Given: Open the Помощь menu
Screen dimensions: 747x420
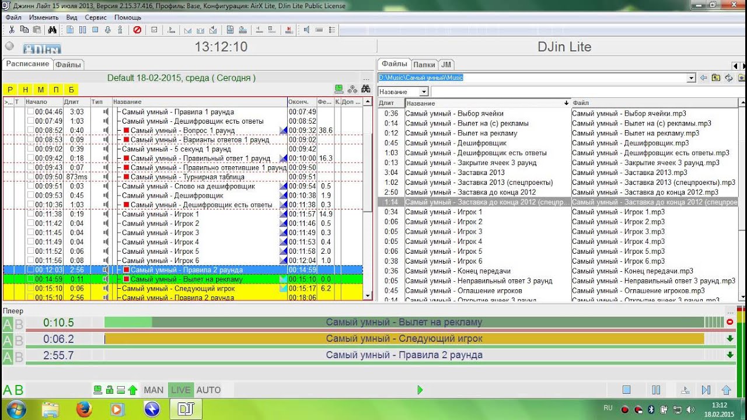Looking at the screenshot, I should [128, 17].
